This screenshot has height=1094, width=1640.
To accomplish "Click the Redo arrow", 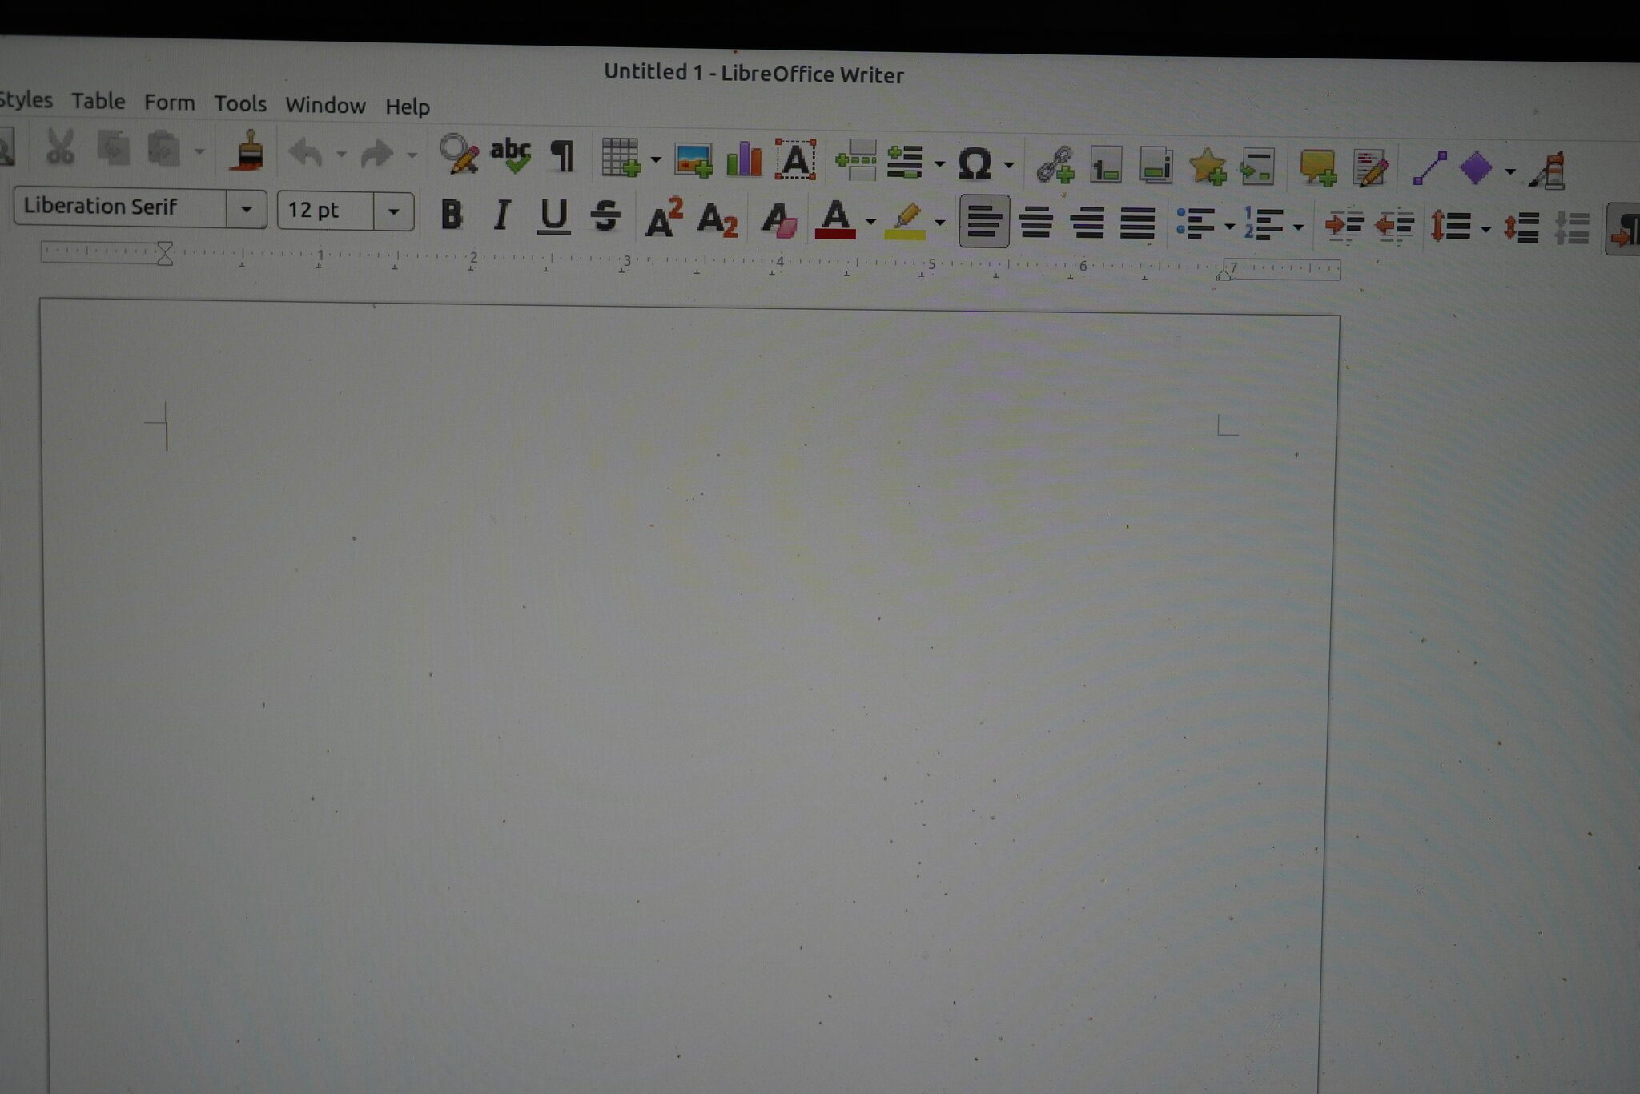I will pyautogui.click(x=376, y=154).
